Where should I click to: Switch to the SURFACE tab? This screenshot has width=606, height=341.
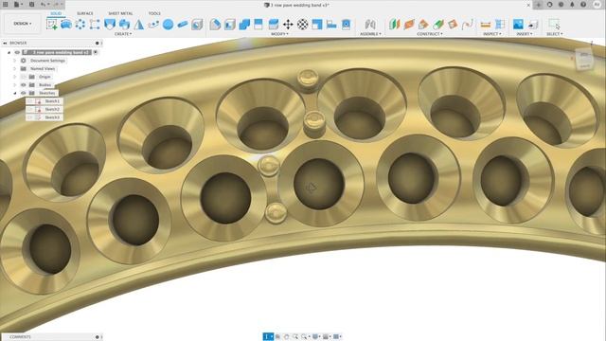coord(85,13)
